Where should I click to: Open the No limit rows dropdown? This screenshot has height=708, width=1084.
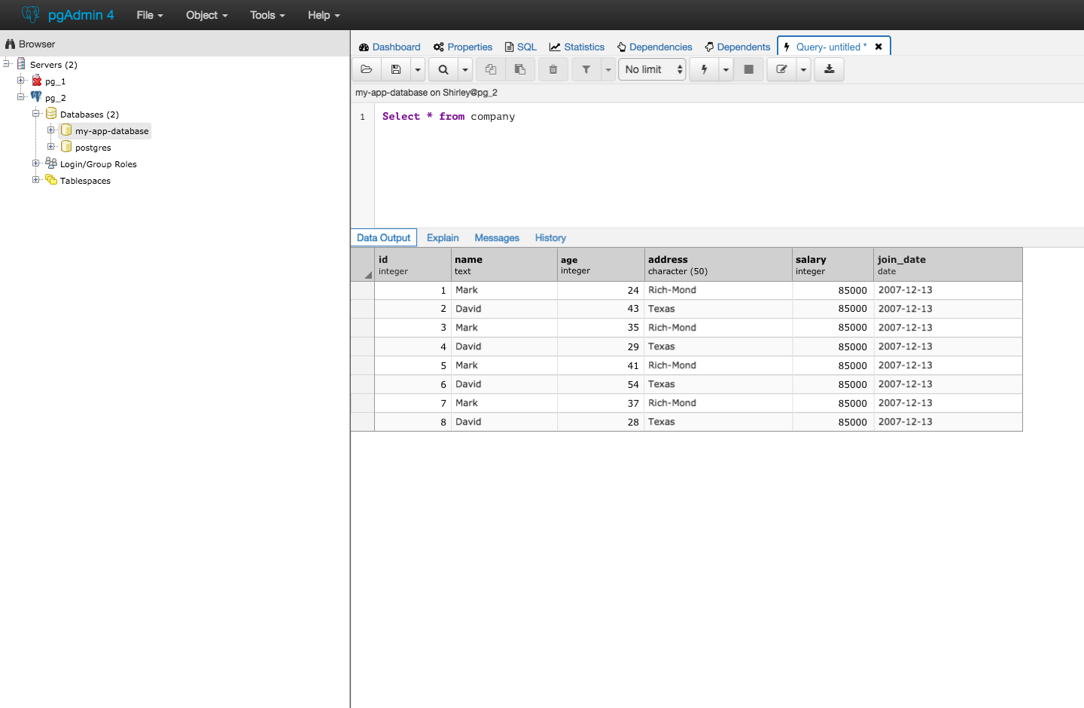652,69
